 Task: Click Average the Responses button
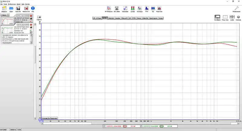[x=50, y=118]
